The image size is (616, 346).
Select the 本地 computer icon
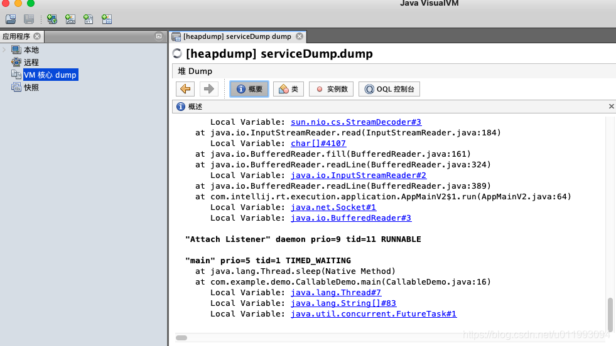pyautogui.click(x=16, y=50)
